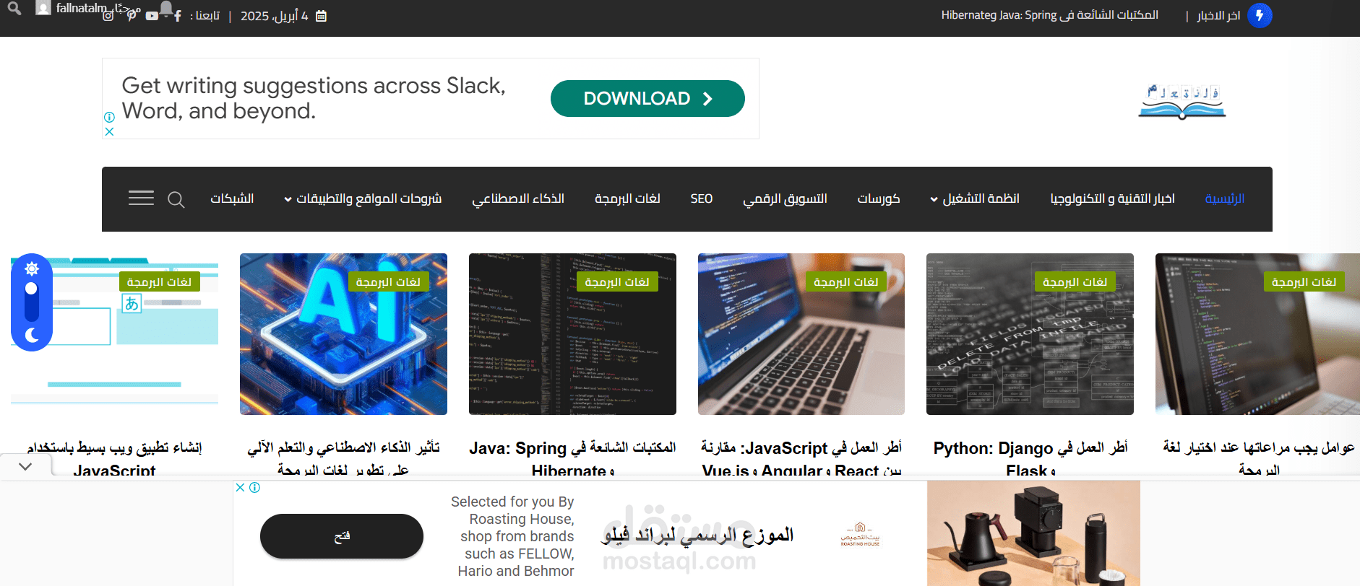The height and width of the screenshot is (586, 1360).
Task: Click the coffee equipment ad image
Action: tap(1033, 533)
